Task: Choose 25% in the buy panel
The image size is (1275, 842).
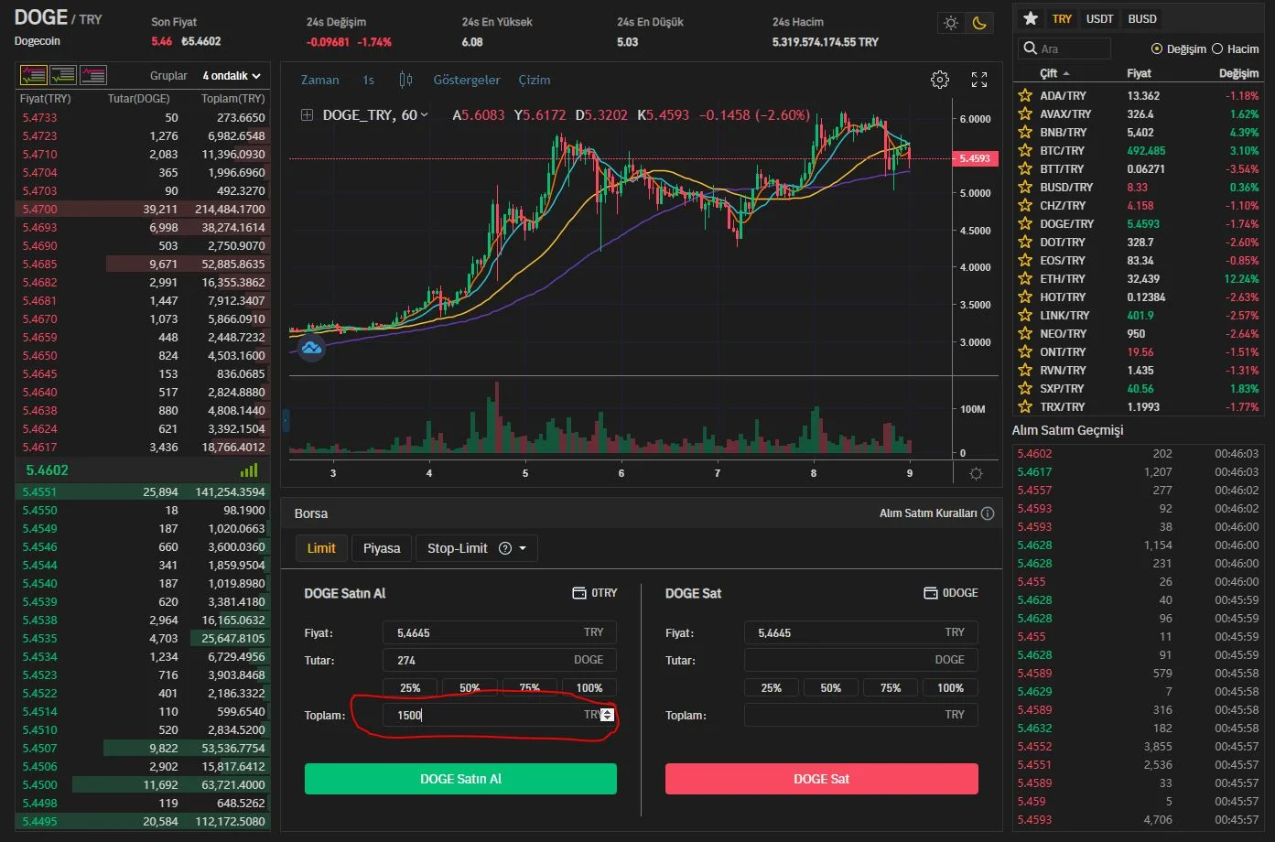Action: [410, 687]
